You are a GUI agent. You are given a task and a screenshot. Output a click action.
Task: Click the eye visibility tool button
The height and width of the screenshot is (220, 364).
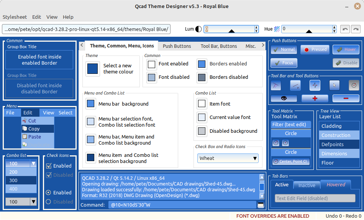click(x=284, y=98)
